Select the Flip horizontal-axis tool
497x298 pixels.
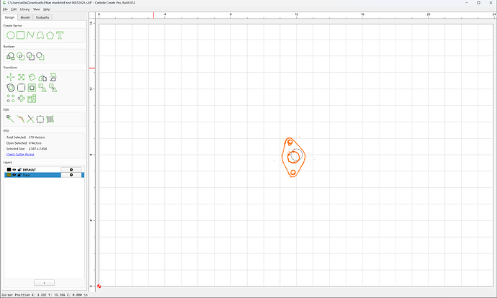[x=53, y=77]
